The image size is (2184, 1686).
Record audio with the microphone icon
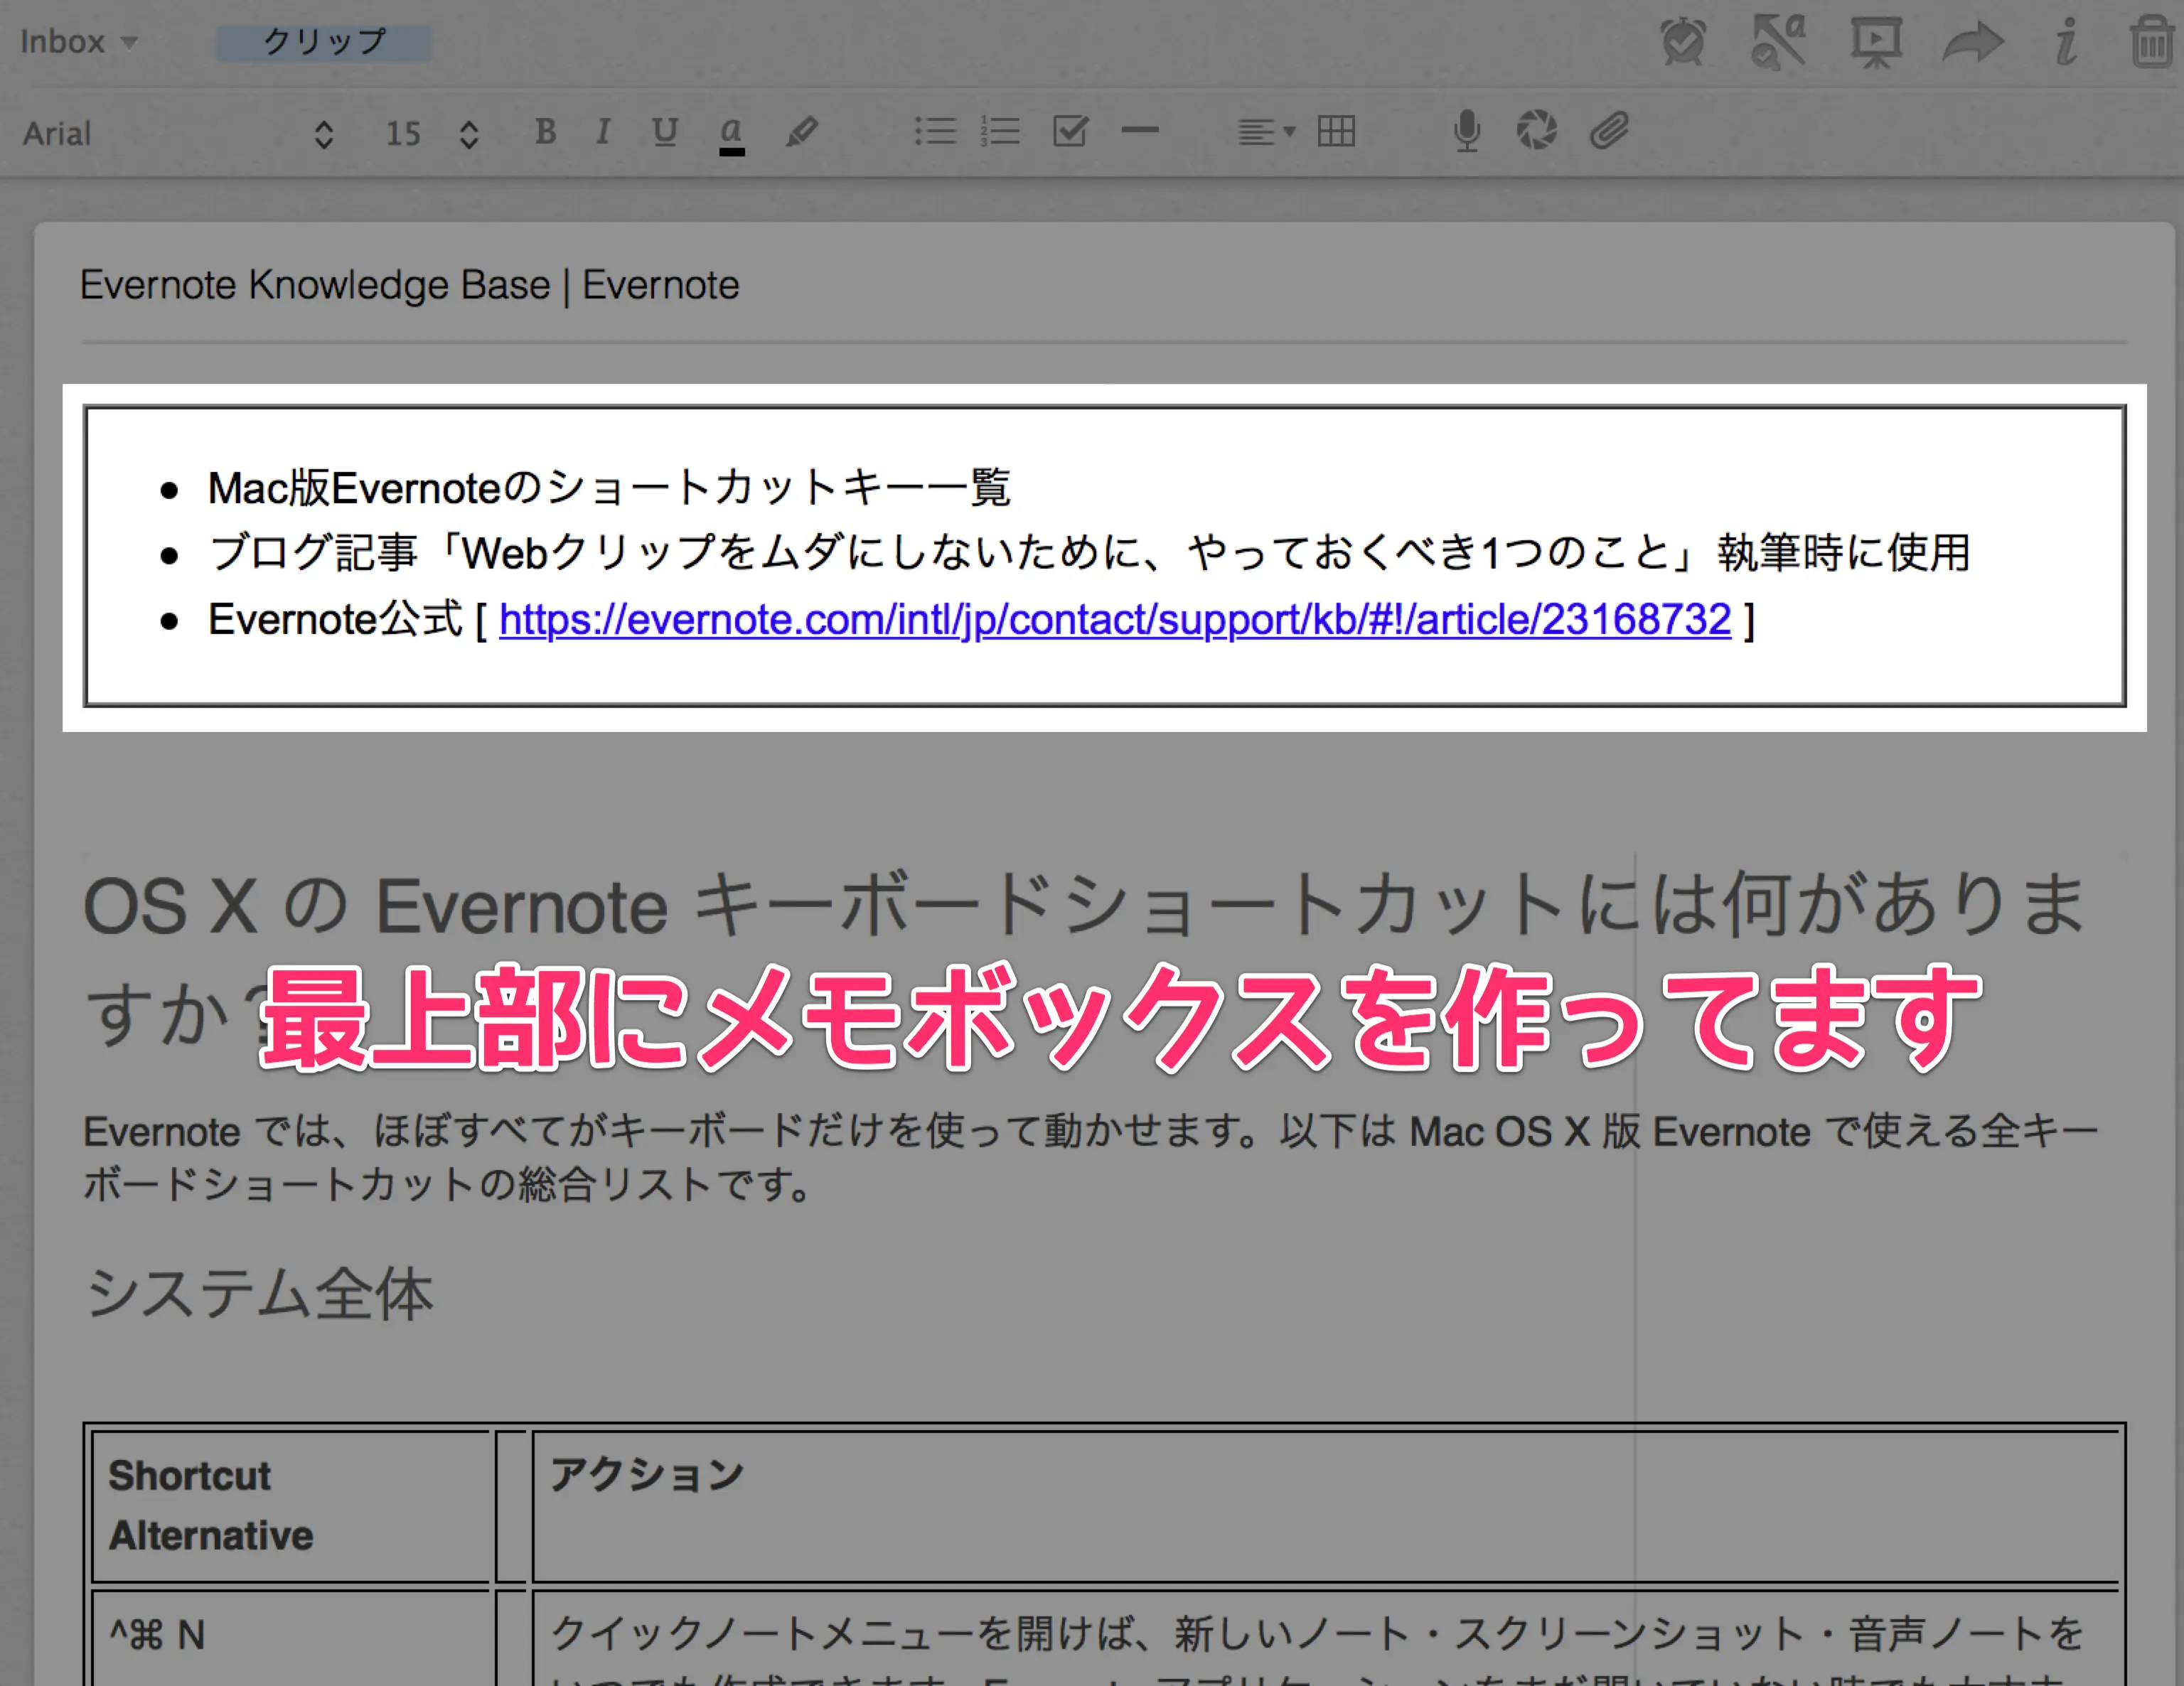[x=1466, y=132]
